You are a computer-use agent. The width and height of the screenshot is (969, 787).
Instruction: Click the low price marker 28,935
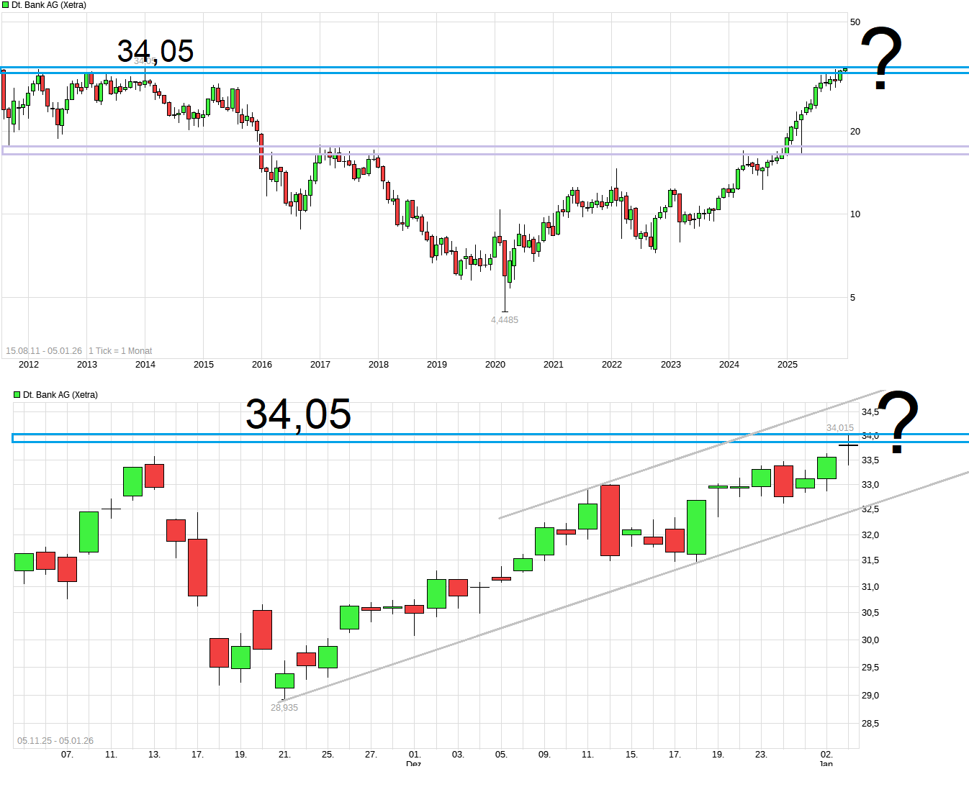pyautogui.click(x=283, y=708)
